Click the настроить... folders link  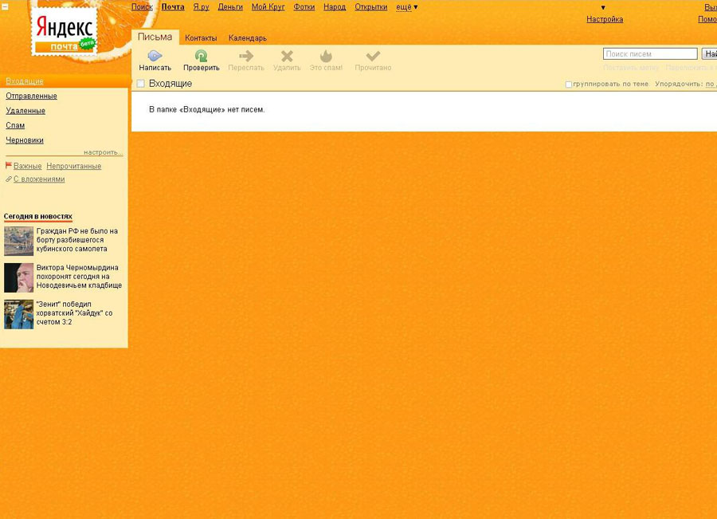pos(104,152)
